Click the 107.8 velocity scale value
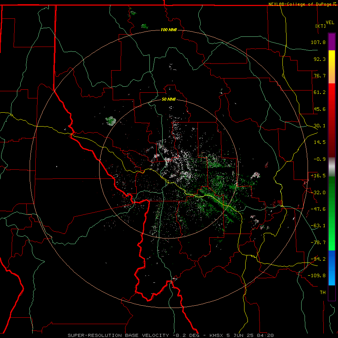The height and width of the screenshot is (338, 338). click(318, 42)
